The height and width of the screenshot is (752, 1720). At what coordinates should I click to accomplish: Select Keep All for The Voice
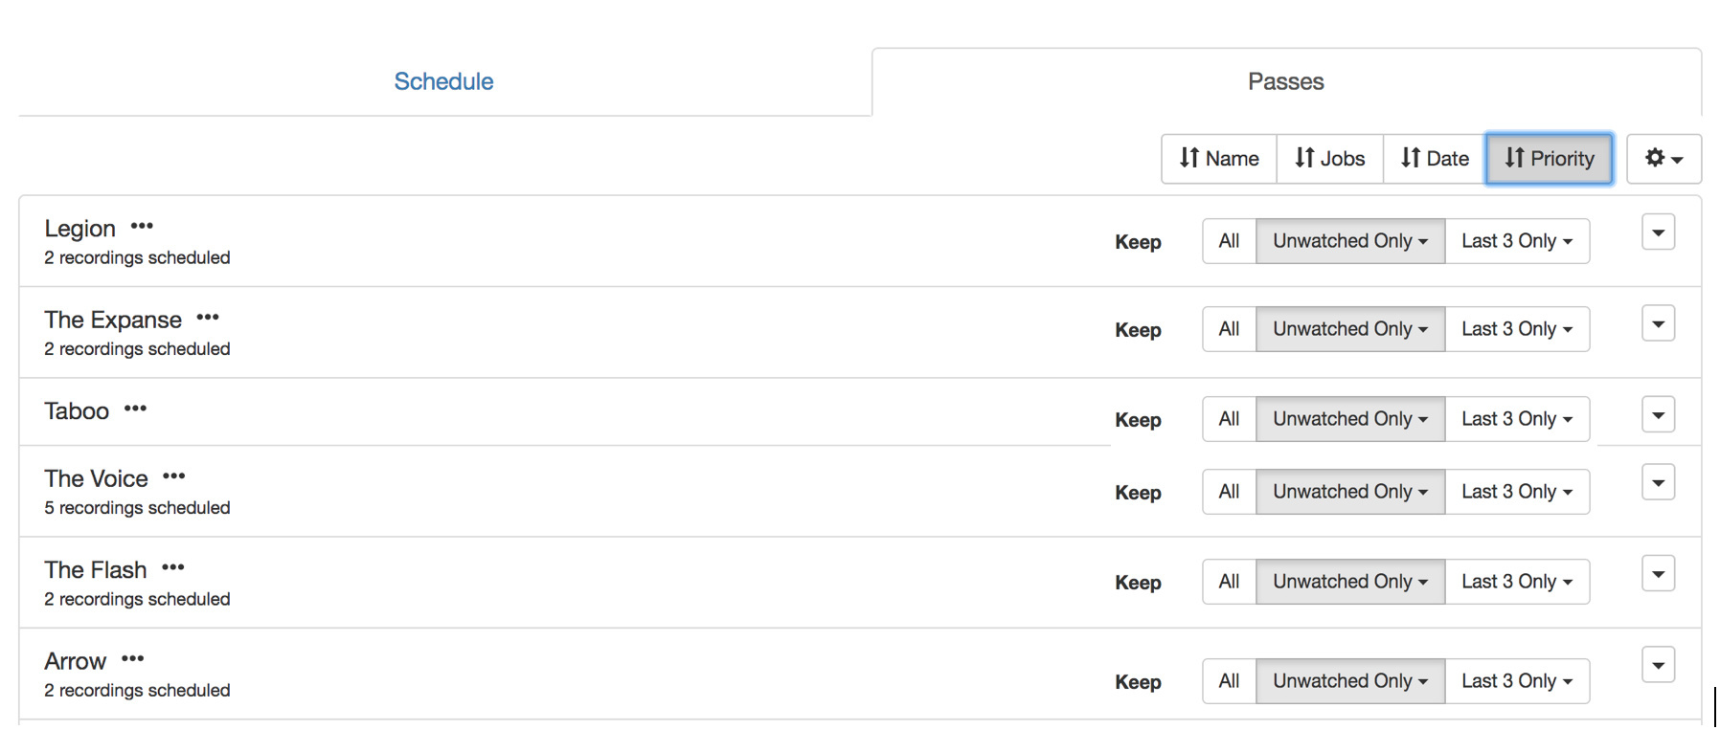[x=1229, y=492]
